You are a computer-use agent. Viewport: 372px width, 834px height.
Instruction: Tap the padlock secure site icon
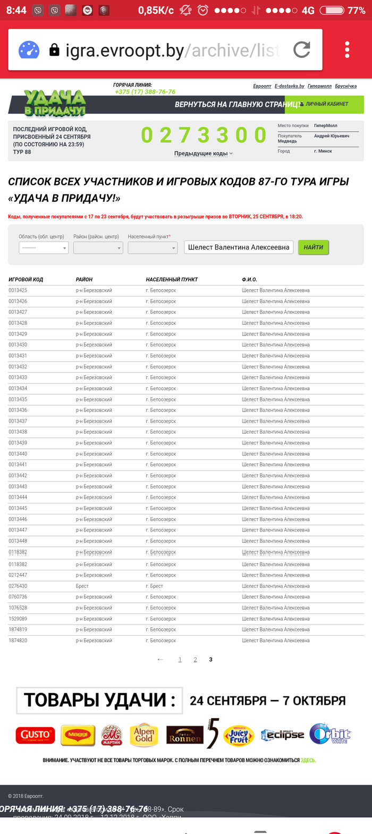(54, 50)
